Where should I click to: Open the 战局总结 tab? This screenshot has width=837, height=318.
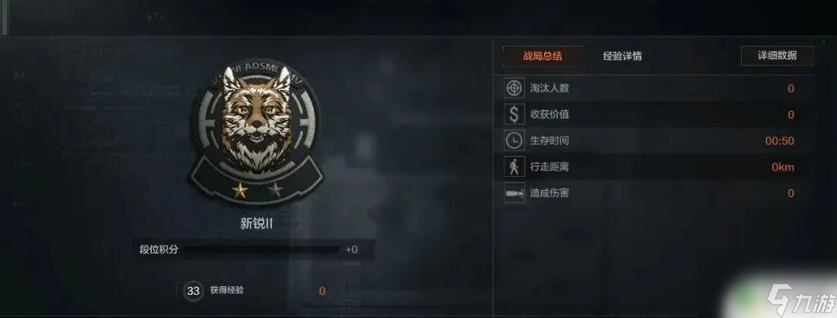coord(542,56)
